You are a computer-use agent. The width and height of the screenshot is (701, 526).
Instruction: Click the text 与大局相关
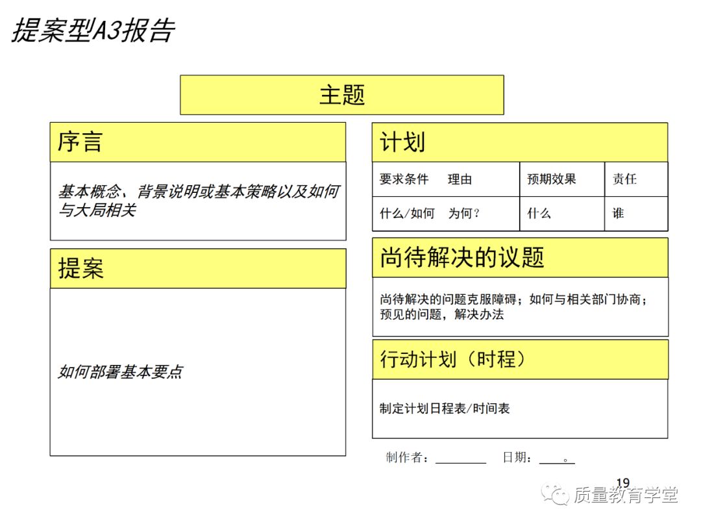point(97,210)
